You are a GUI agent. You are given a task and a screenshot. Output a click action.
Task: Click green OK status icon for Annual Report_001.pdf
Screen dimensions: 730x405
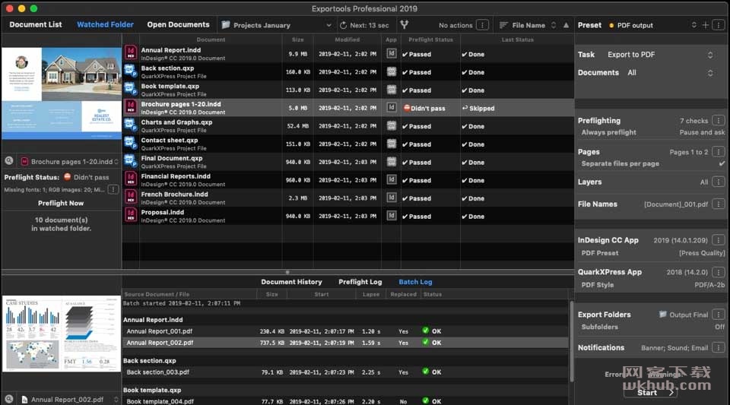pos(426,331)
